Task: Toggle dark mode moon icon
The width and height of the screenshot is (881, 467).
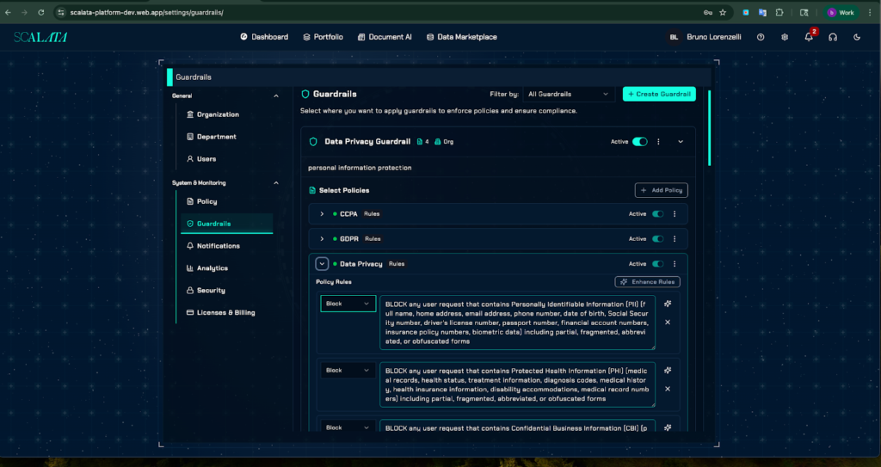Action: (x=857, y=37)
